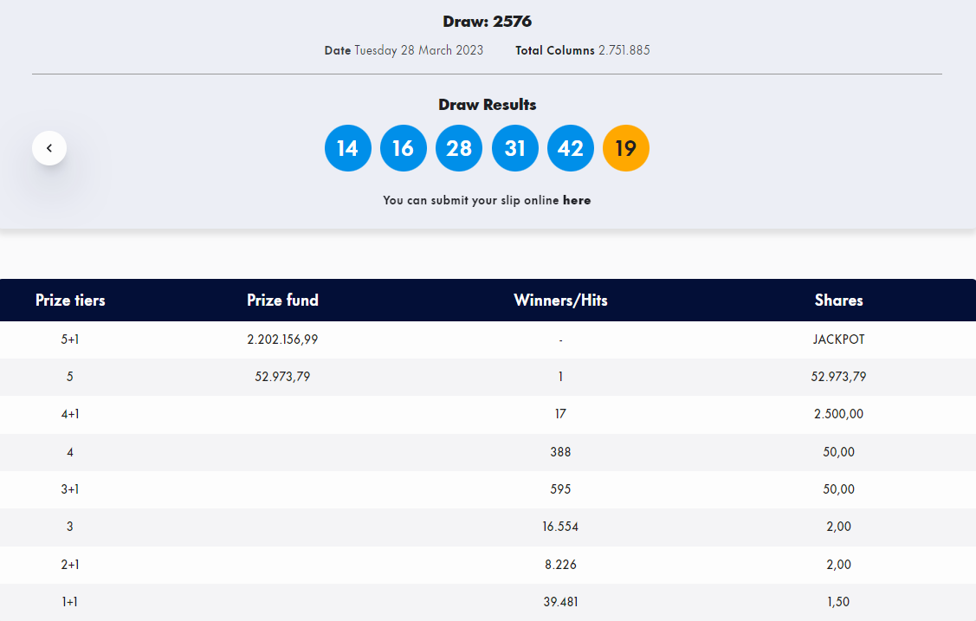Click the 2.202.156,99 prize fund amount
Image resolution: width=976 pixels, height=621 pixels.
point(282,340)
